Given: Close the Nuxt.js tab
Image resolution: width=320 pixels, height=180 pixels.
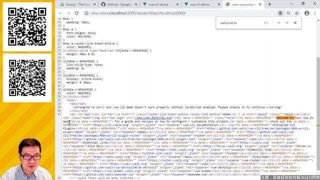Looking at the screenshot, I should coord(94,4).
